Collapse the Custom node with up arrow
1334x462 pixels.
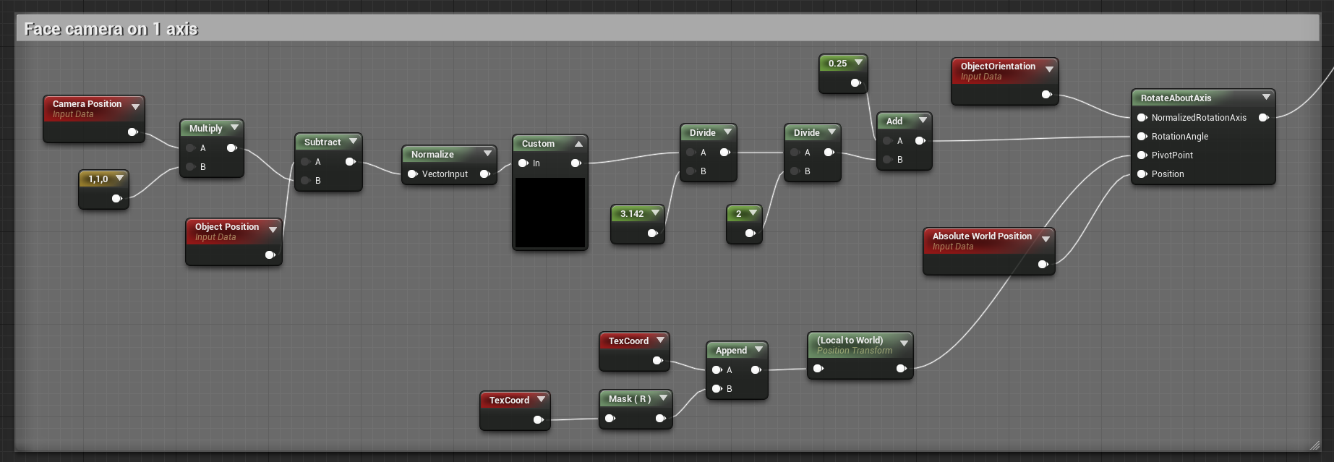(578, 144)
